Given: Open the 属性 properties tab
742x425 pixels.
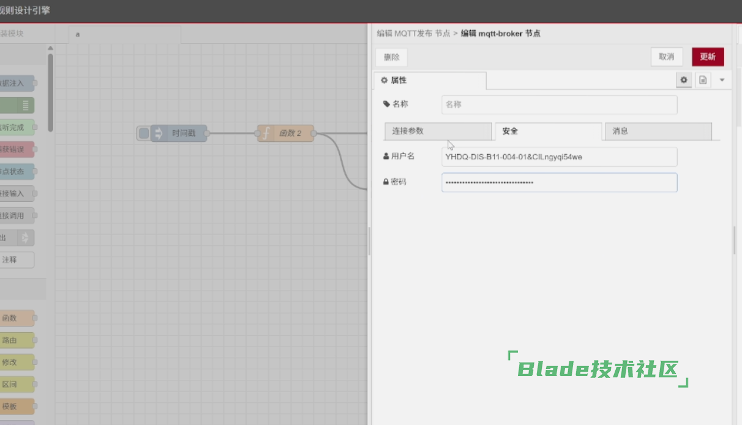Looking at the screenshot, I should click(x=429, y=81).
